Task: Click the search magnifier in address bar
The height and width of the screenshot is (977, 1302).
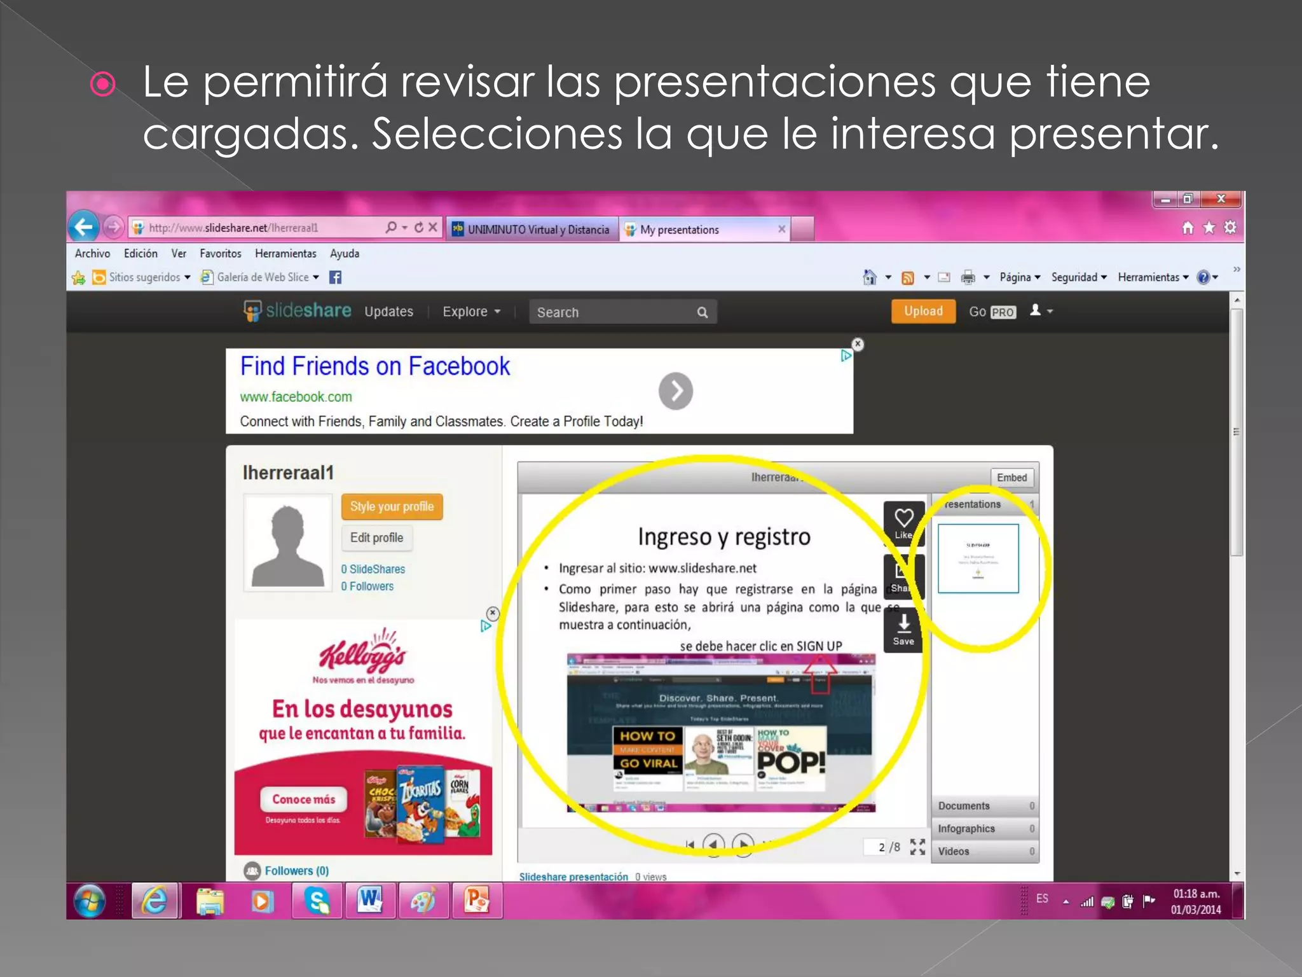Action: click(391, 227)
